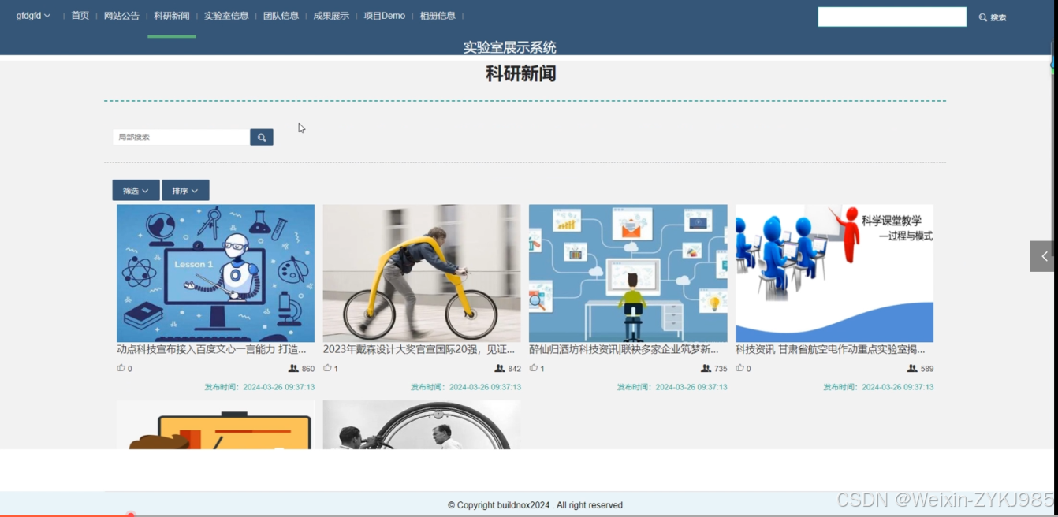Click the views icon showing 589
The image size is (1058, 517).
pyautogui.click(x=912, y=368)
